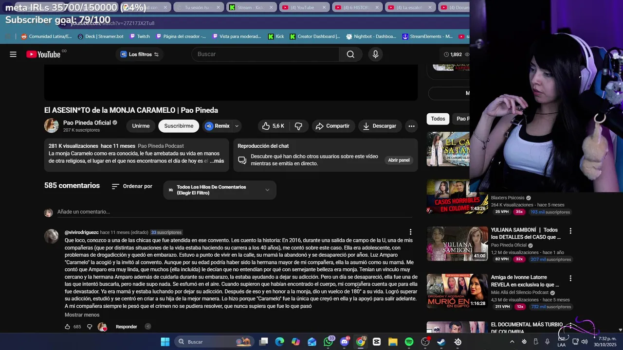Viewport: 623px width, 350px height.
Task: Open the YULIANA SAMBONÍ video thumbnail
Action: pos(457,244)
